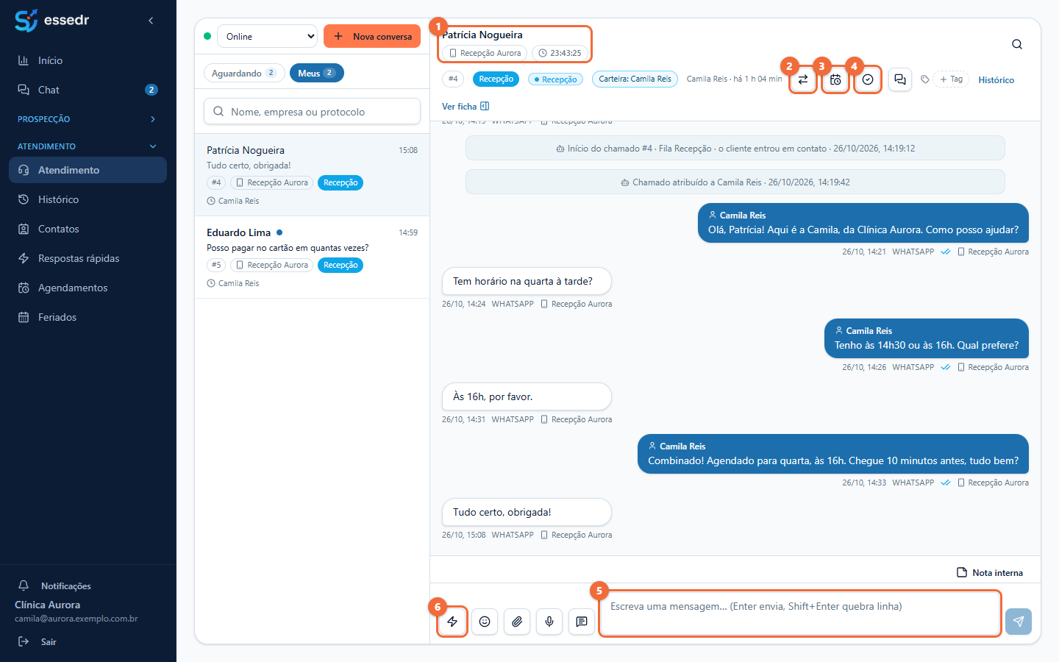The width and height of the screenshot is (1059, 662).
Task: Open the Patrícia Nogueira conversation in list
Action: pos(312,174)
